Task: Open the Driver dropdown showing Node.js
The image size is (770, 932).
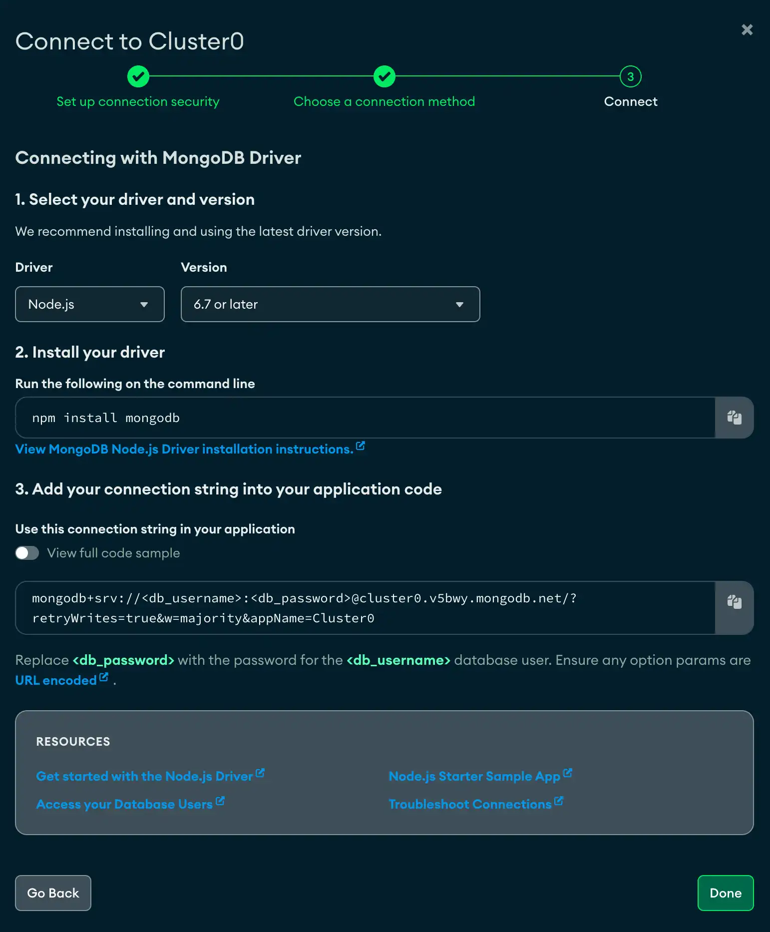Action: click(x=89, y=304)
